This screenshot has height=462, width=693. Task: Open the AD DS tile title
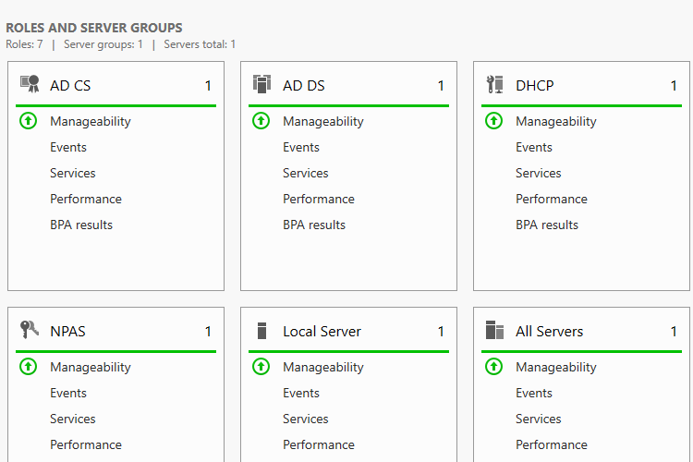coord(304,86)
